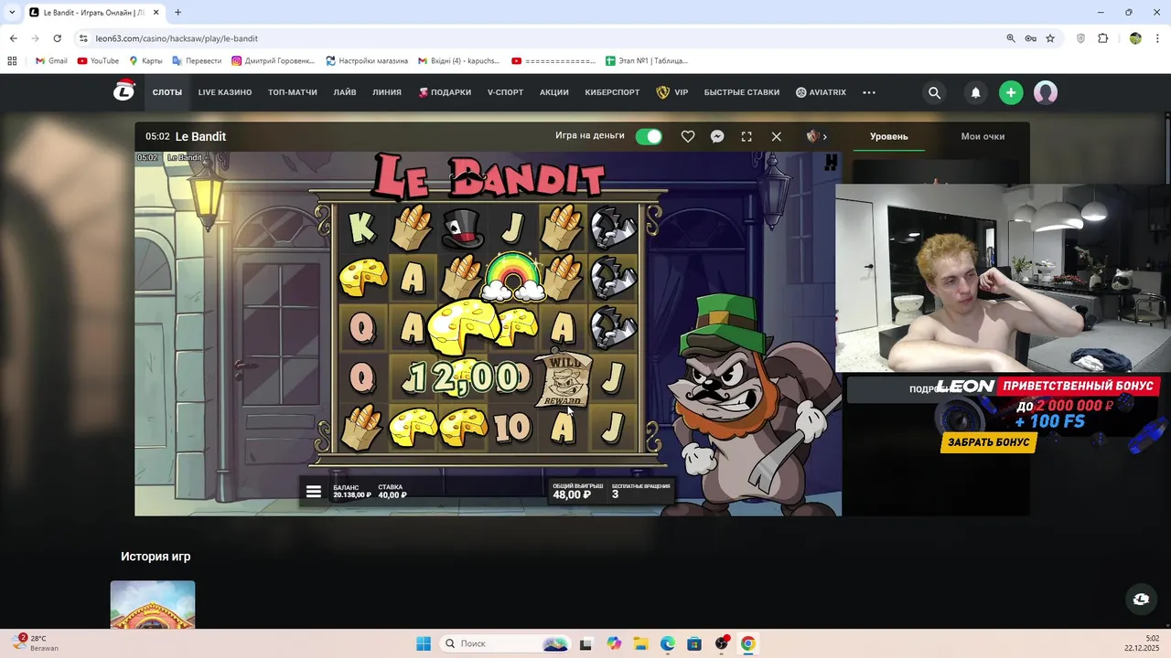Viewport: 1171px width, 658px height.
Task: Click ЗАБРАТЬ БОНУС button
Action: point(988,442)
